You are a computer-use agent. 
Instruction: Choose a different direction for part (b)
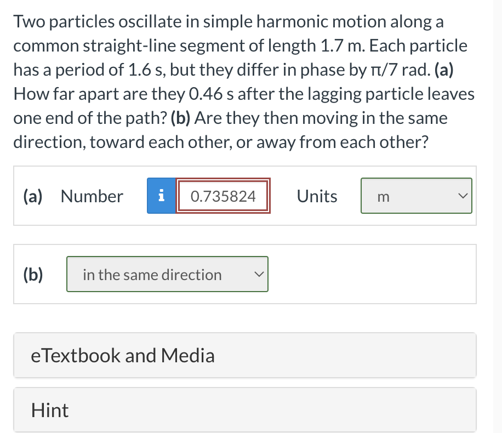(x=167, y=274)
